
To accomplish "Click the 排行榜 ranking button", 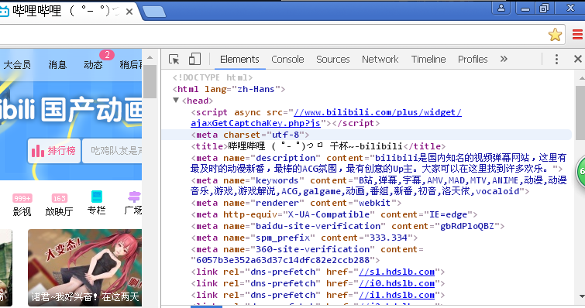I will [x=54, y=151].
